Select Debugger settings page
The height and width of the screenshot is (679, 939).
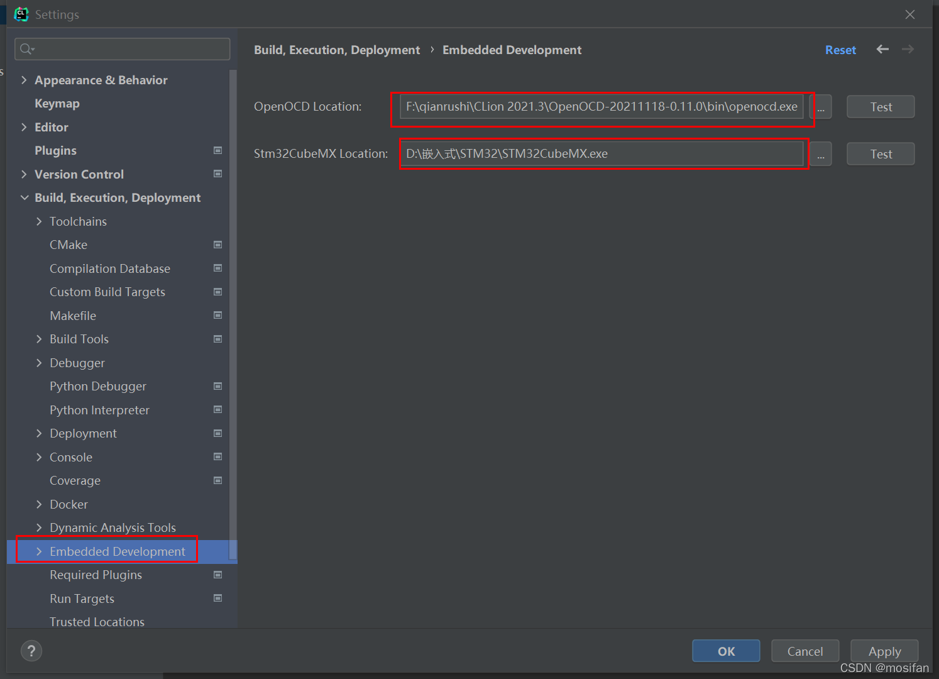click(77, 363)
